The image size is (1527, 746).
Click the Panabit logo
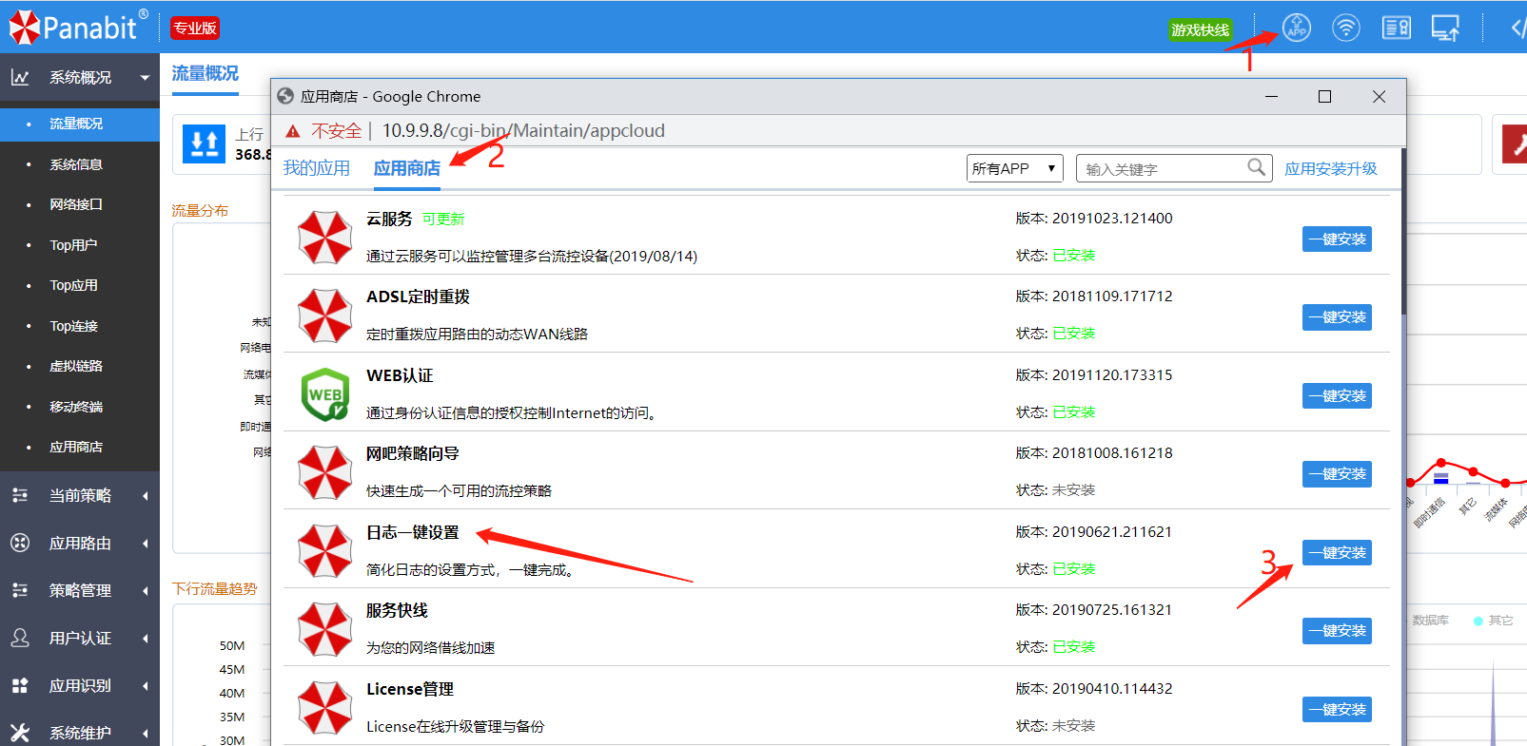click(78, 27)
